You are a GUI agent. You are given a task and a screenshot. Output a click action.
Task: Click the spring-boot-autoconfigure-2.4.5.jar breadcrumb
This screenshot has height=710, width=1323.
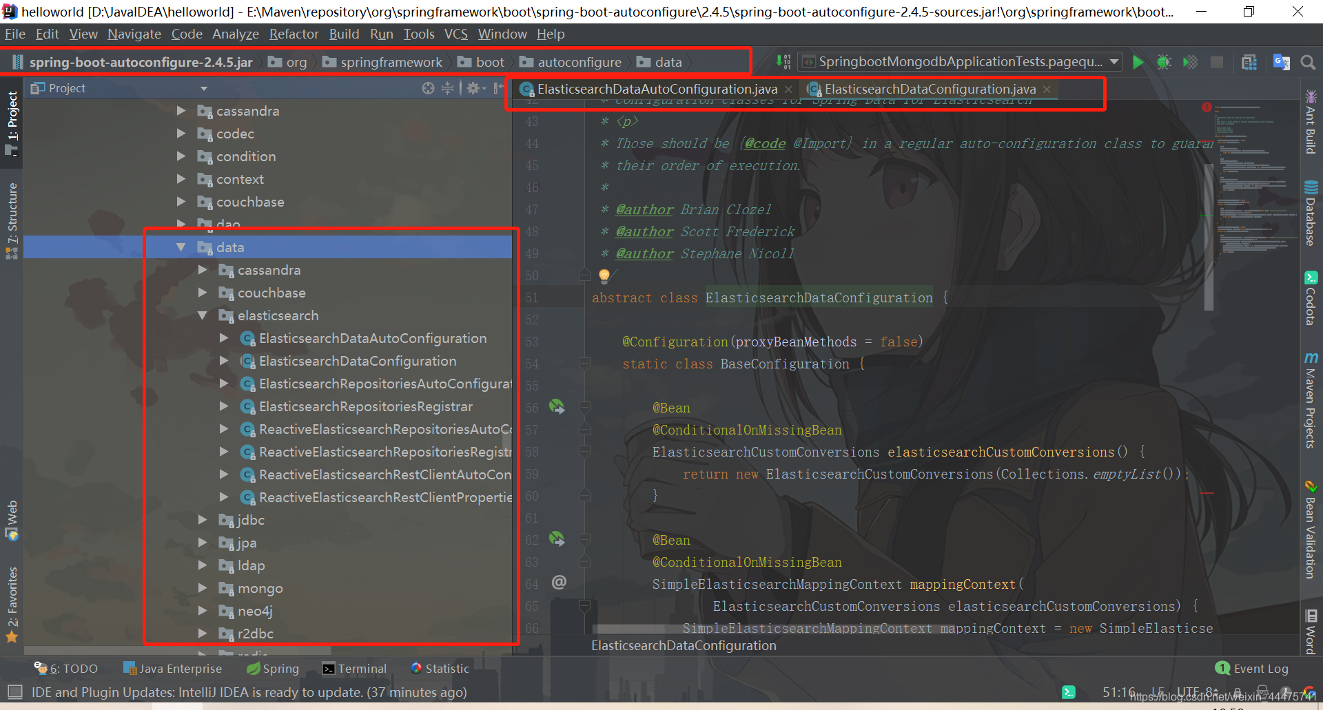pyautogui.click(x=132, y=62)
